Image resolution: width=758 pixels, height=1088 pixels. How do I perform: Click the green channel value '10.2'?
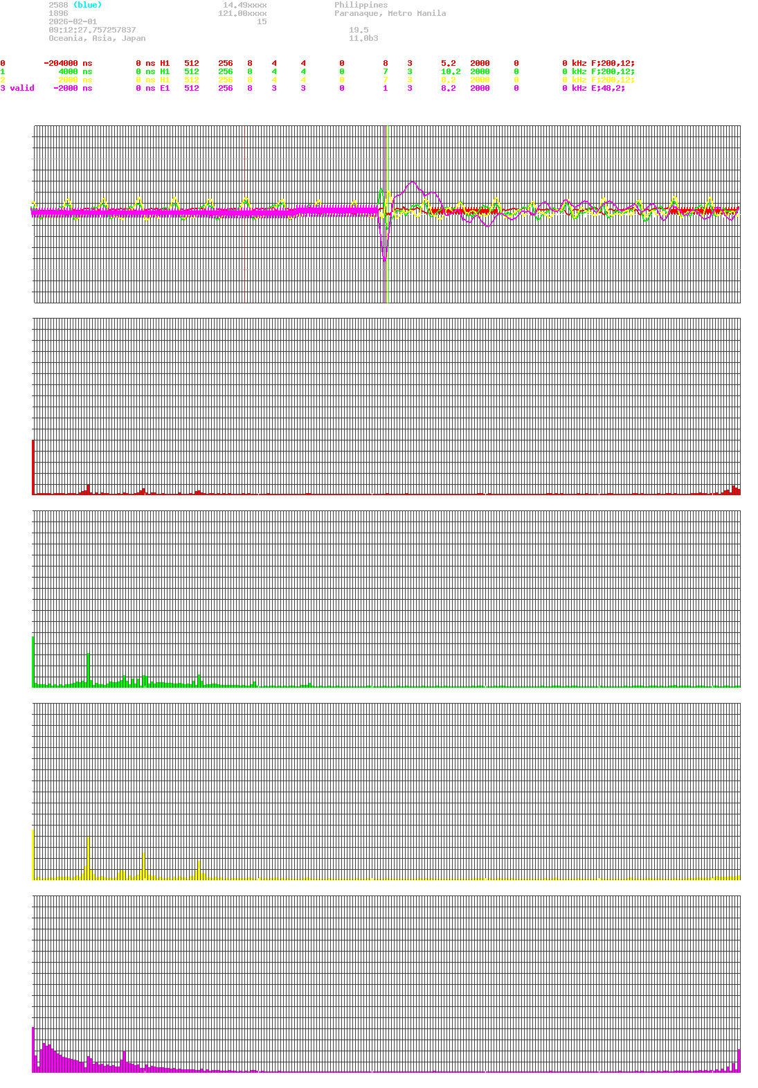[451, 71]
